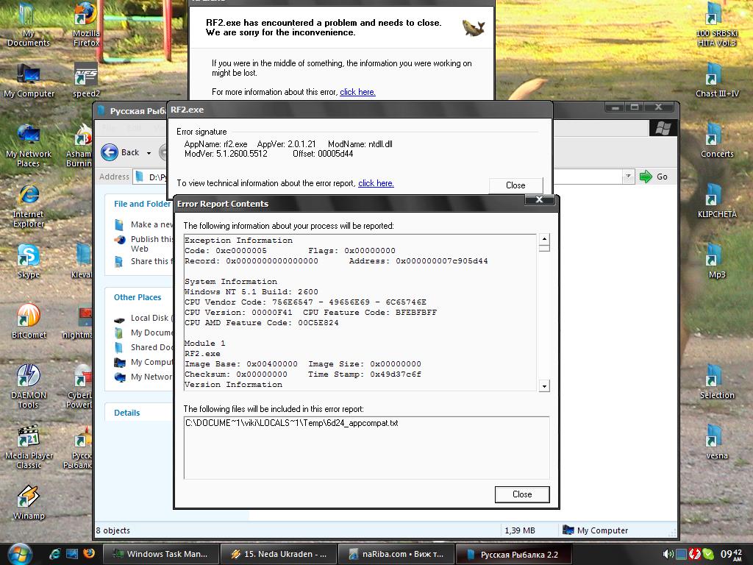
Task: Click the taskbar clock showing 09:42
Action: (732, 554)
